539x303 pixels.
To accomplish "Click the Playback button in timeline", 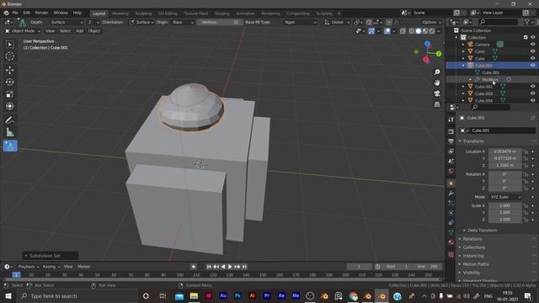I will click(28, 267).
